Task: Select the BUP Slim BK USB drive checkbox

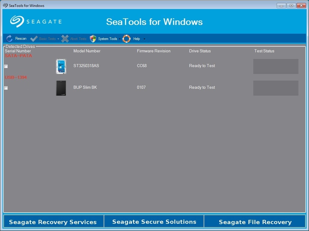Action: [6, 88]
